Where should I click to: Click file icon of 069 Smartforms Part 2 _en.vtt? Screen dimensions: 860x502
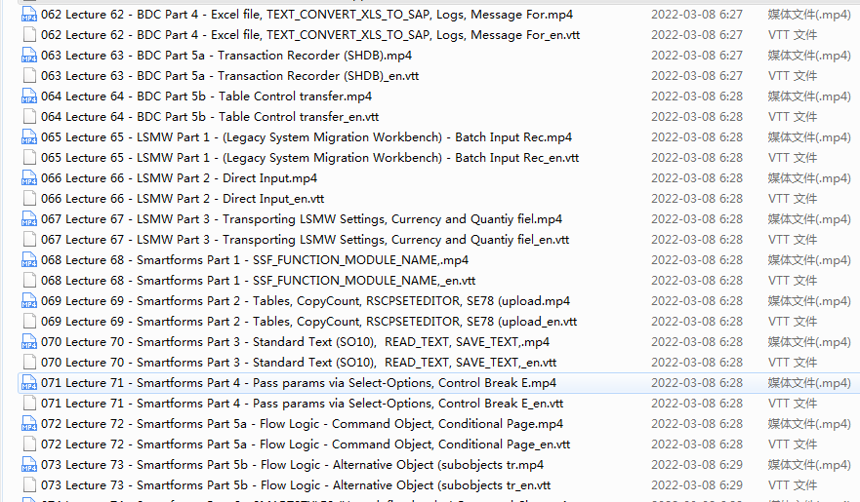pos(29,322)
